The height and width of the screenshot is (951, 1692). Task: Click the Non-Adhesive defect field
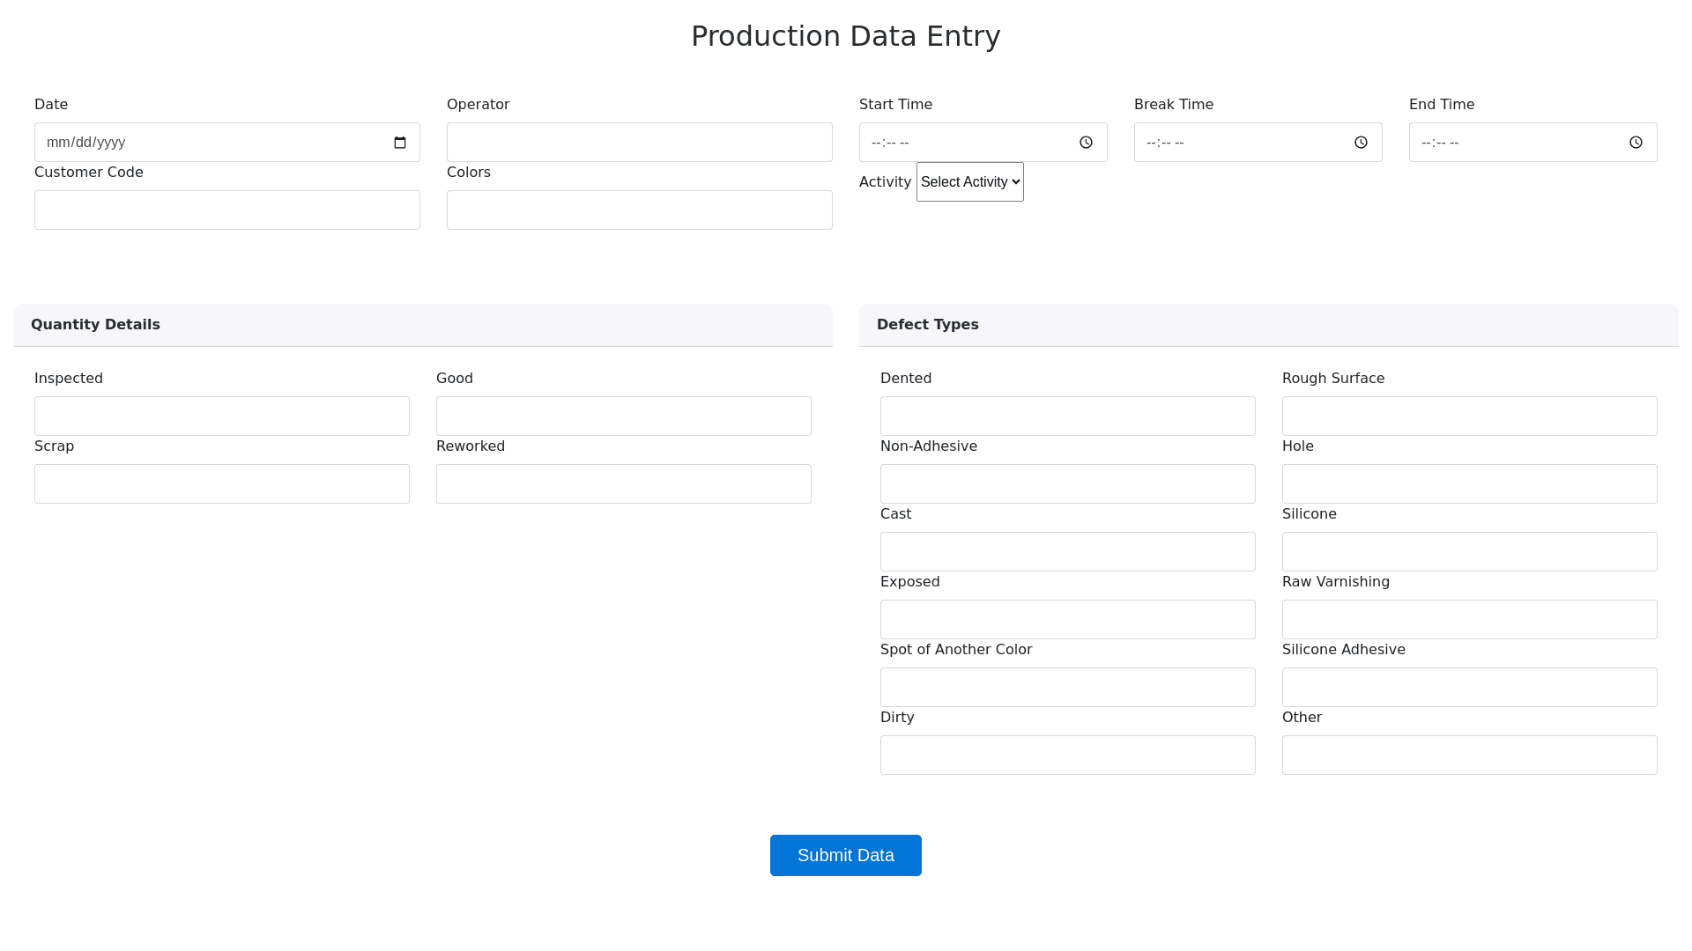[x=1067, y=484]
